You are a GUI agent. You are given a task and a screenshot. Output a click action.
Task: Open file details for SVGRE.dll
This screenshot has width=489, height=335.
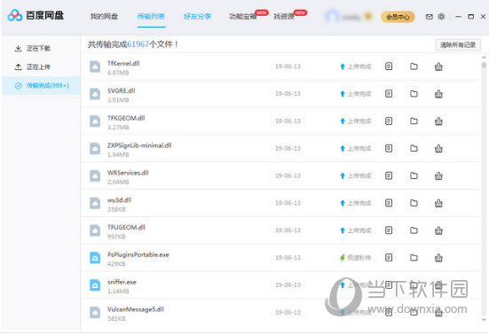389,93
